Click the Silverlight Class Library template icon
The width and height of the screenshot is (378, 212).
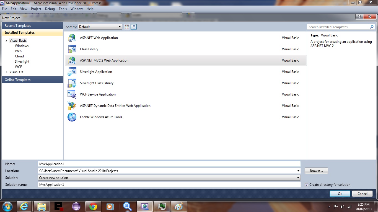click(x=72, y=83)
